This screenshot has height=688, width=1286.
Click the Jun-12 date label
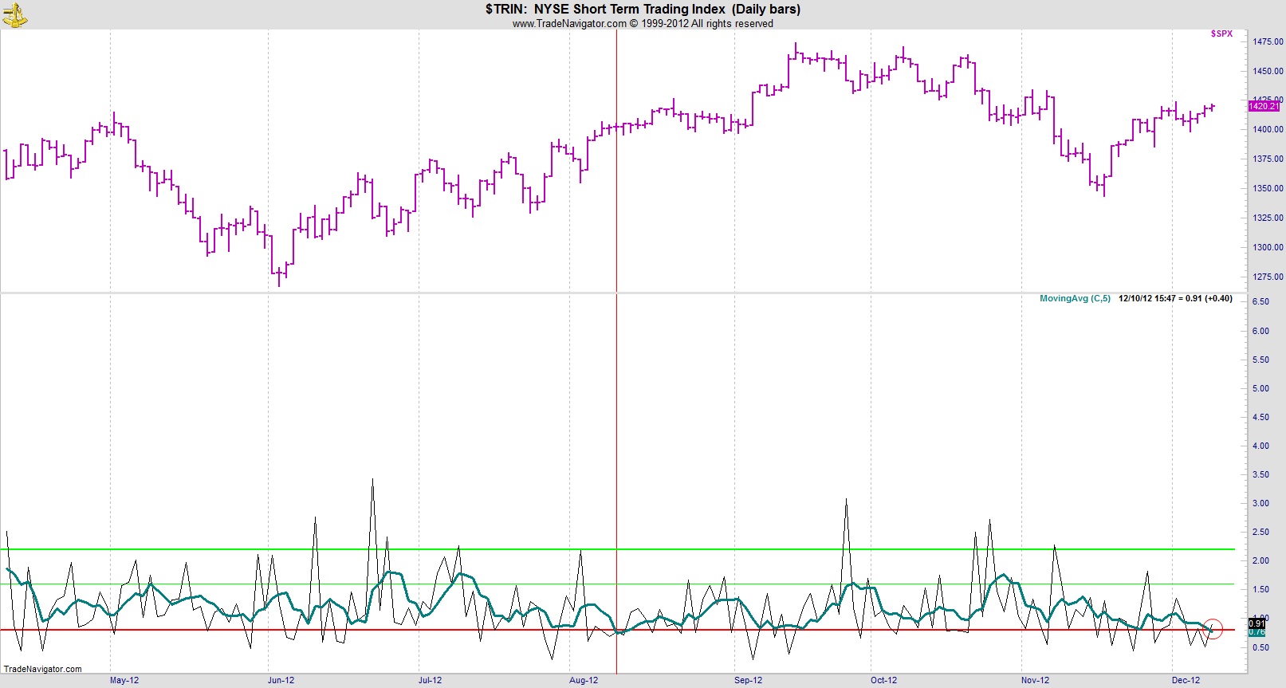(x=281, y=680)
